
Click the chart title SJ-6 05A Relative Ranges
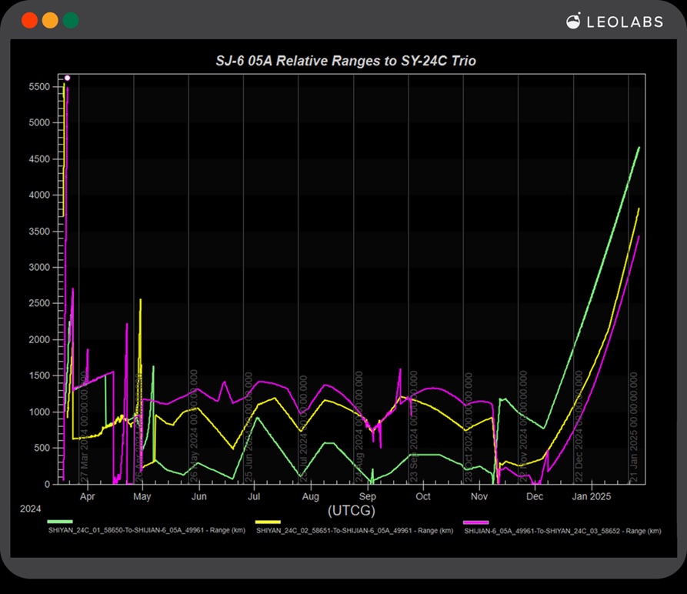coord(345,61)
